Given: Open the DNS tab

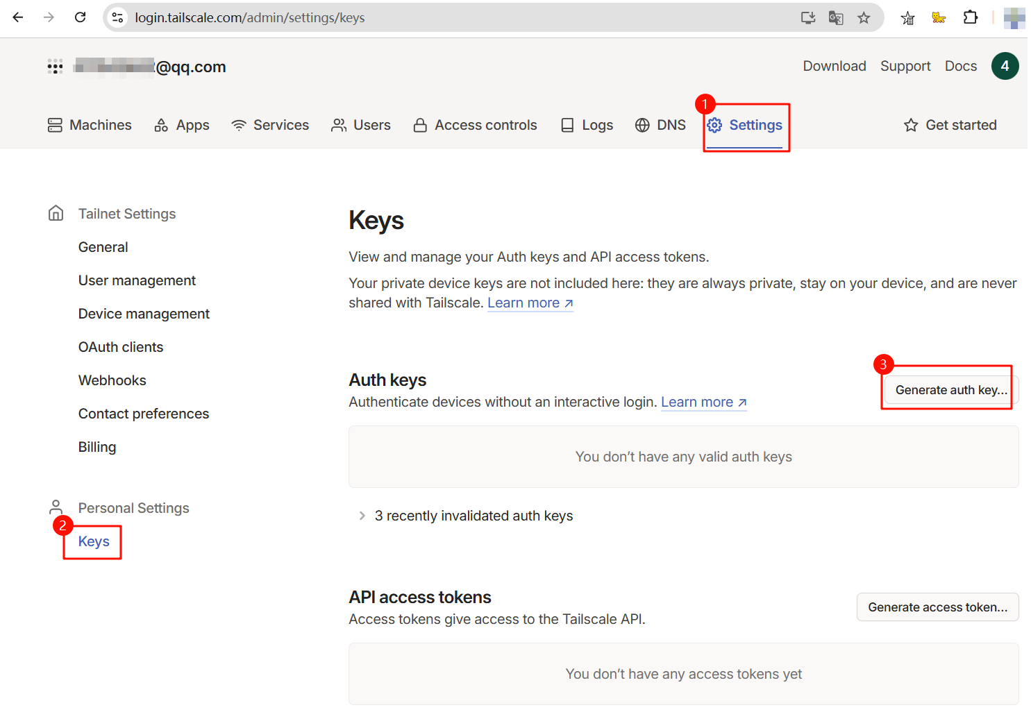Looking at the screenshot, I should click(660, 125).
